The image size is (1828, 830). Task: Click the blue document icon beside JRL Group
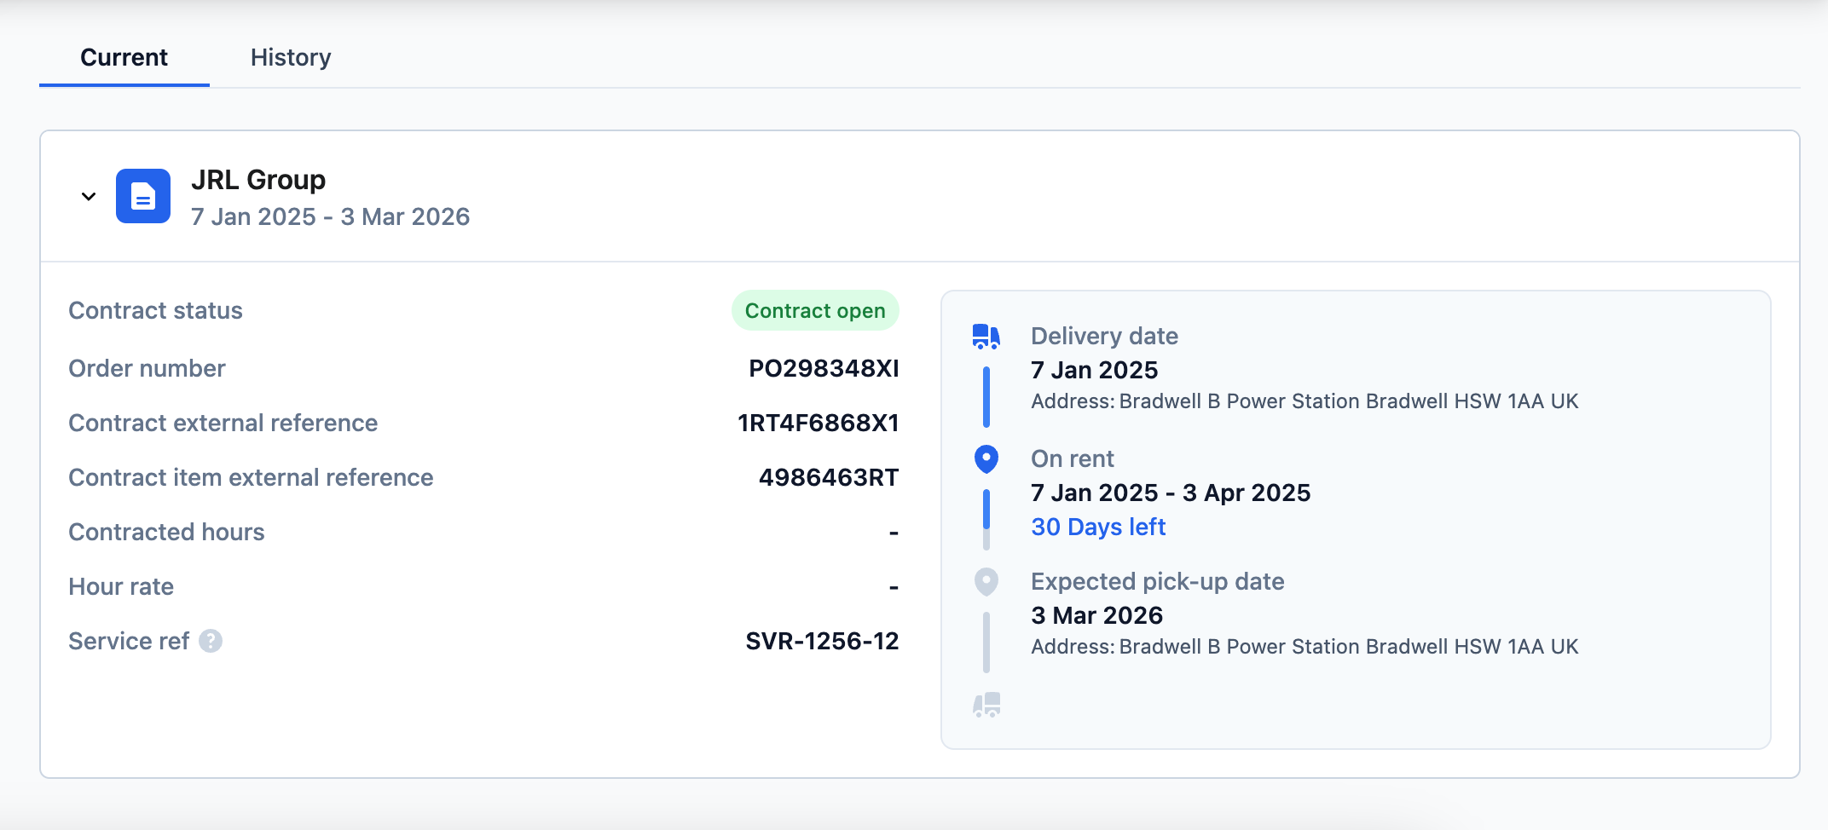point(143,195)
